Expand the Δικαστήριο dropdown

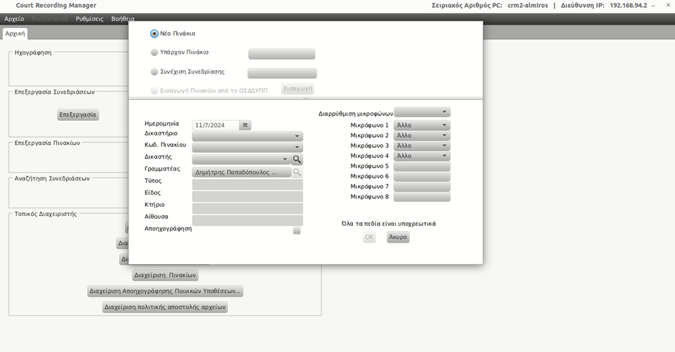[247, 137]
